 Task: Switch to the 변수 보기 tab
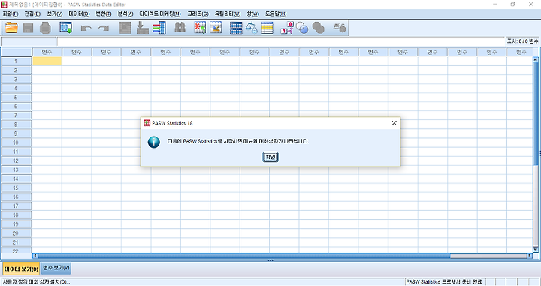coord(56,268)
